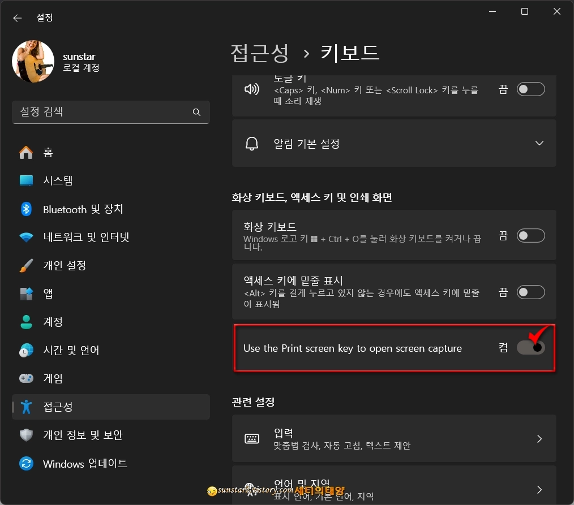
Task: Turn on the 화상 키보드 toggle
Action: [x=530, y=235]
